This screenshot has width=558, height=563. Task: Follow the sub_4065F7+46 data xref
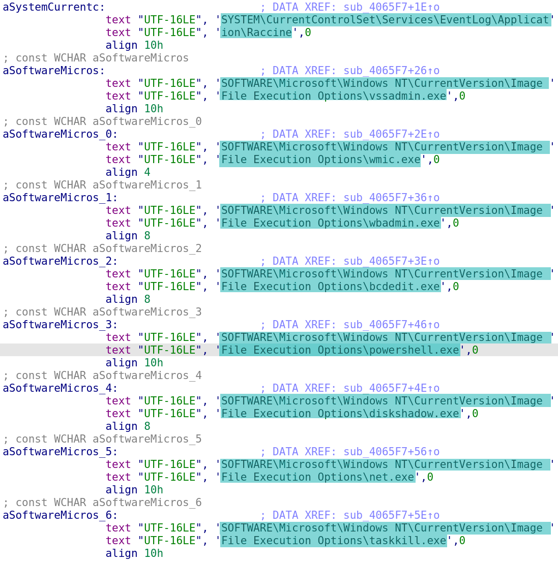click(391, 325)
